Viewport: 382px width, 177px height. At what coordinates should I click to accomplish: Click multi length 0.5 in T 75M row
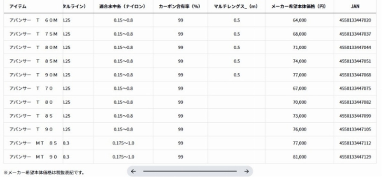pos(237,34)
